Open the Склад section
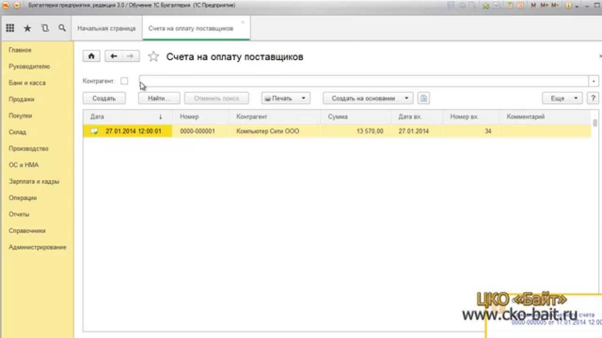This screenshot has height=338, width=602. [17, 132]
